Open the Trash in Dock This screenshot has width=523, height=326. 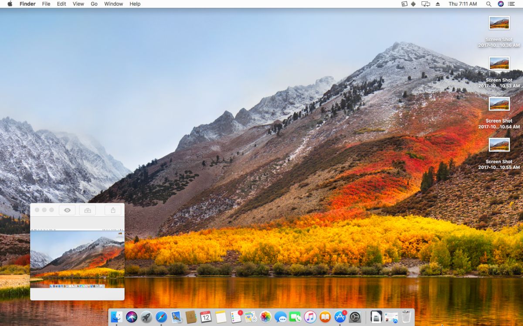click(x=406, y=317)
